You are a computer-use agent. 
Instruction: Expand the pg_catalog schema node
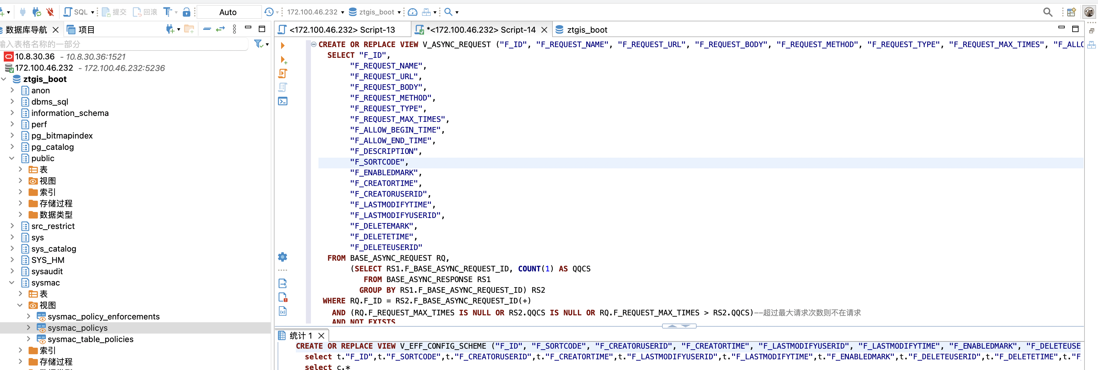[x=12, y=147]
